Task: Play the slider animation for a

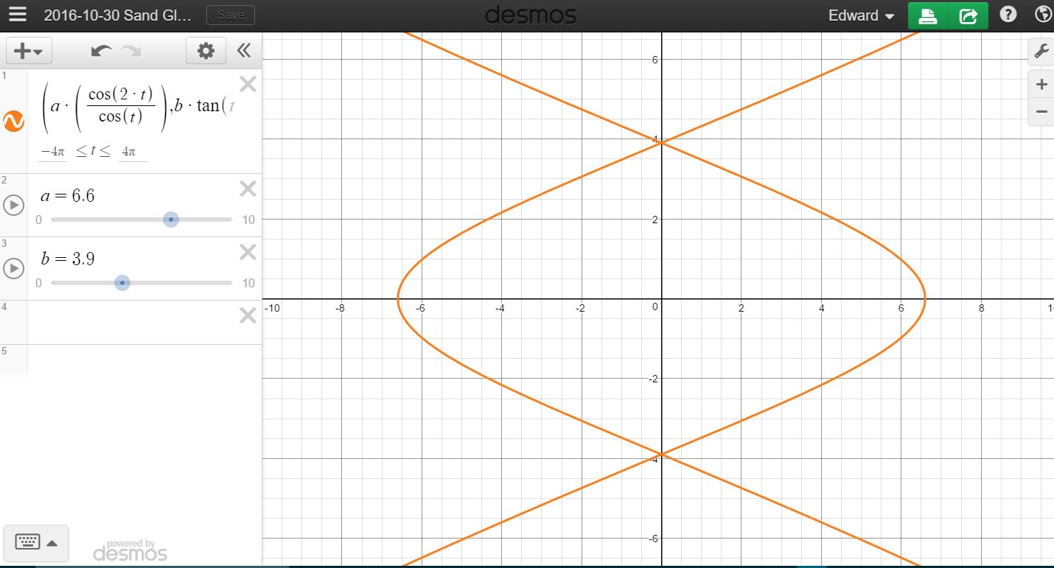Action: point(13,205)
